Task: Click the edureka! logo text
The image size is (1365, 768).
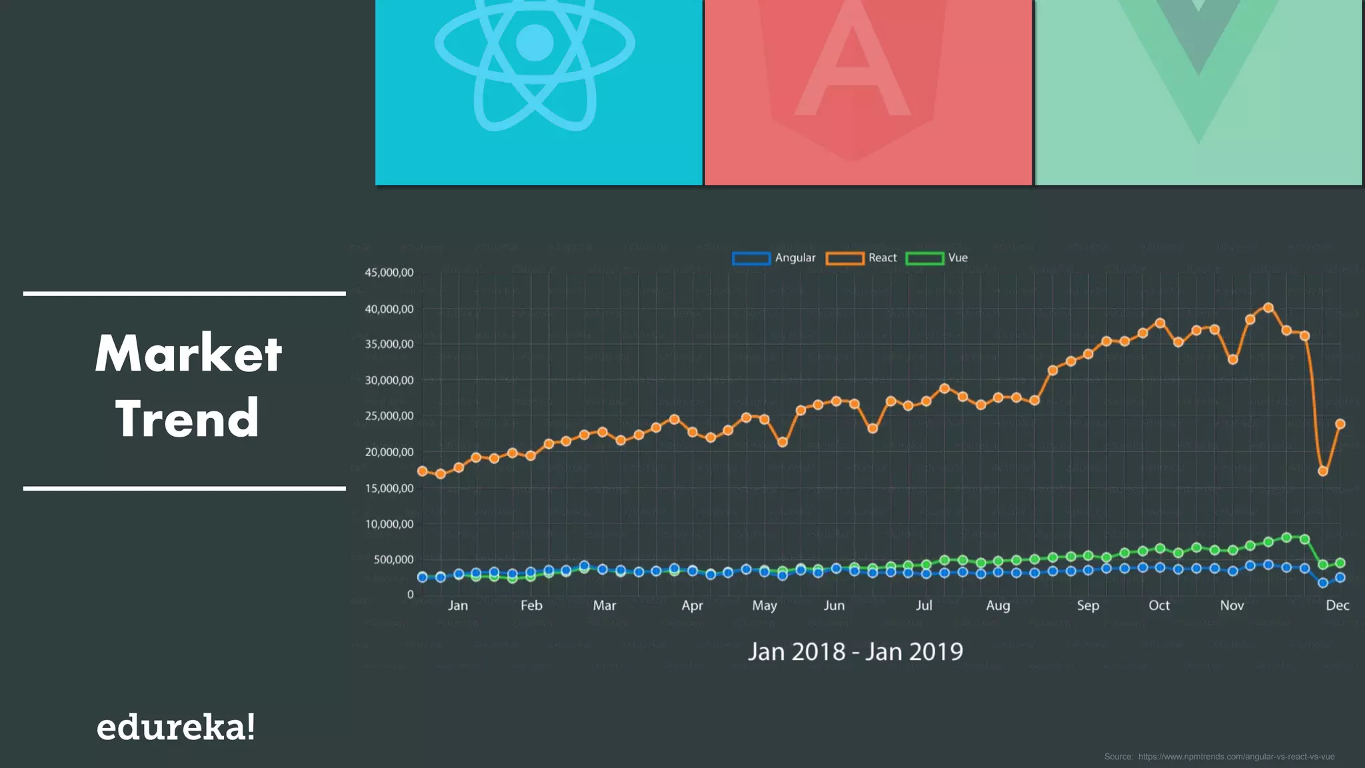Action: coord(176,727)
